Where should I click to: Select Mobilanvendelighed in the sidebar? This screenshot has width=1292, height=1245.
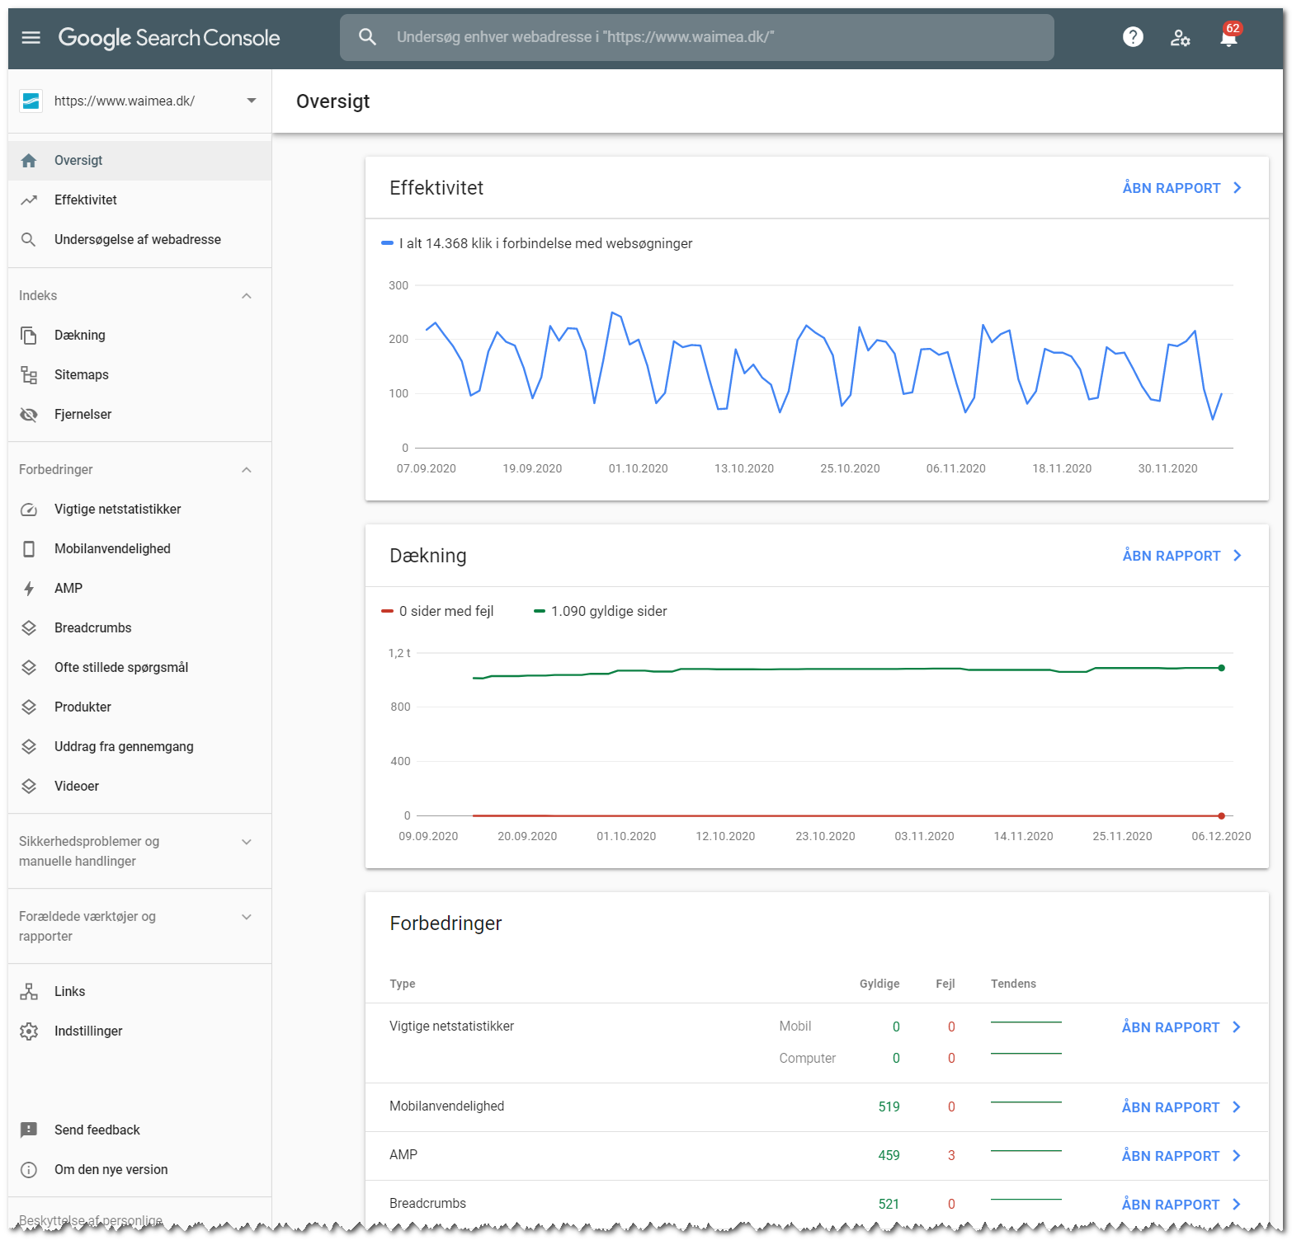click(139, 549)
